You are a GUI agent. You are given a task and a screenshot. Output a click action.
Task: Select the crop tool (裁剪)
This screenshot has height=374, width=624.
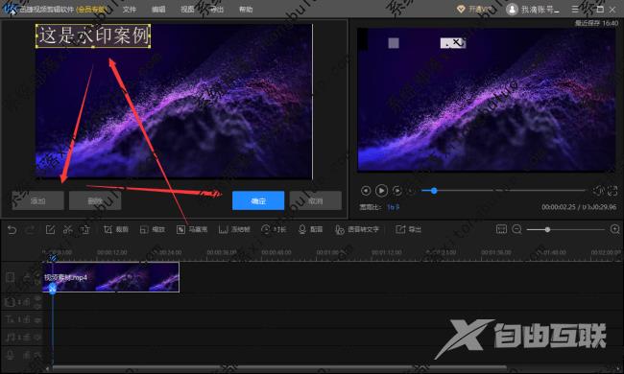tap(116, 230)
